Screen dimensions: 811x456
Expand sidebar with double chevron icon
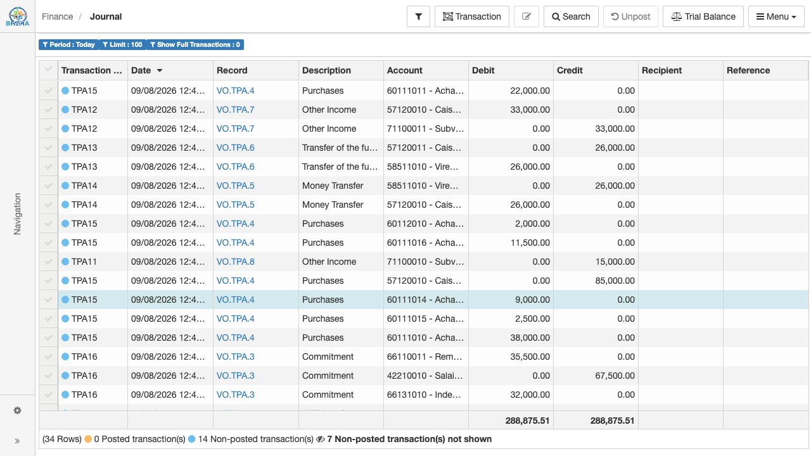click(17, 441)
